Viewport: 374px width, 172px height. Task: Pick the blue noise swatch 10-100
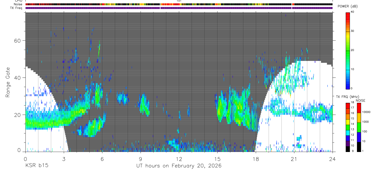click(x=359, y=137)
